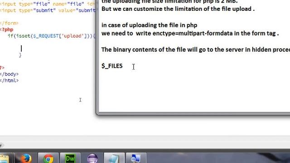Click the input type="submit" code line
The image size is (290, 163).
(x=48, y=10)
